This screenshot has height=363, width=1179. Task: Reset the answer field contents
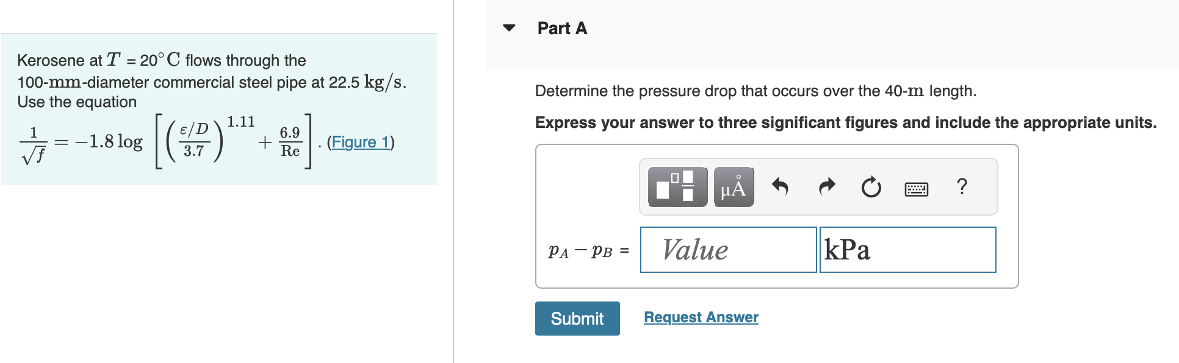tap(871, 188)
